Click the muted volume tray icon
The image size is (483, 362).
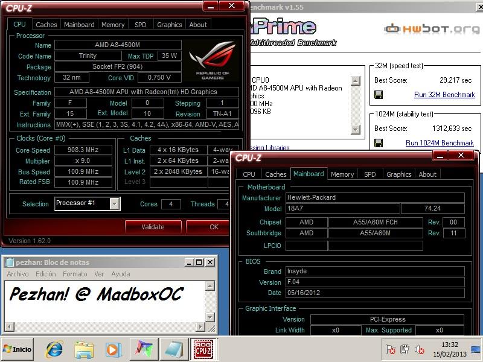[419, 349]
